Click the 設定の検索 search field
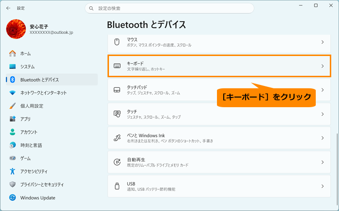 point(169,8)
